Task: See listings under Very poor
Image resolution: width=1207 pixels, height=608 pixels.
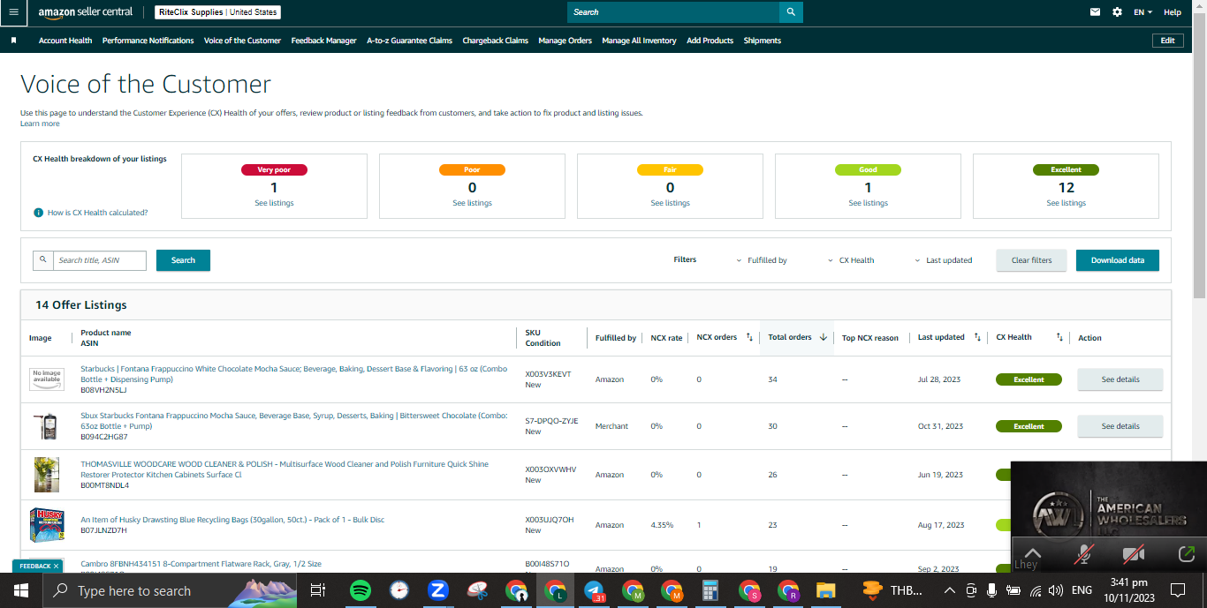Action: tap(274, 203)
